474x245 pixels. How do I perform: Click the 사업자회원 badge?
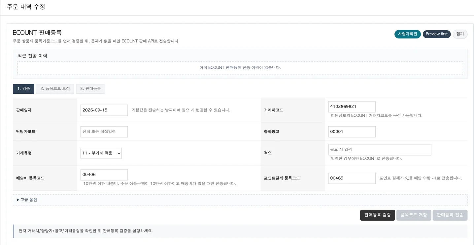point(407,34)
